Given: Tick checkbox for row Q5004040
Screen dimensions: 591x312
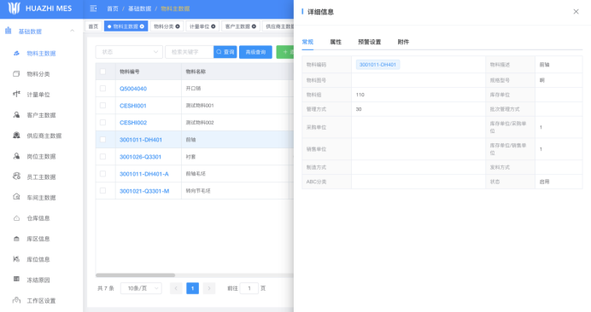Looking at the screenshot, I should [x=102, y=89].
